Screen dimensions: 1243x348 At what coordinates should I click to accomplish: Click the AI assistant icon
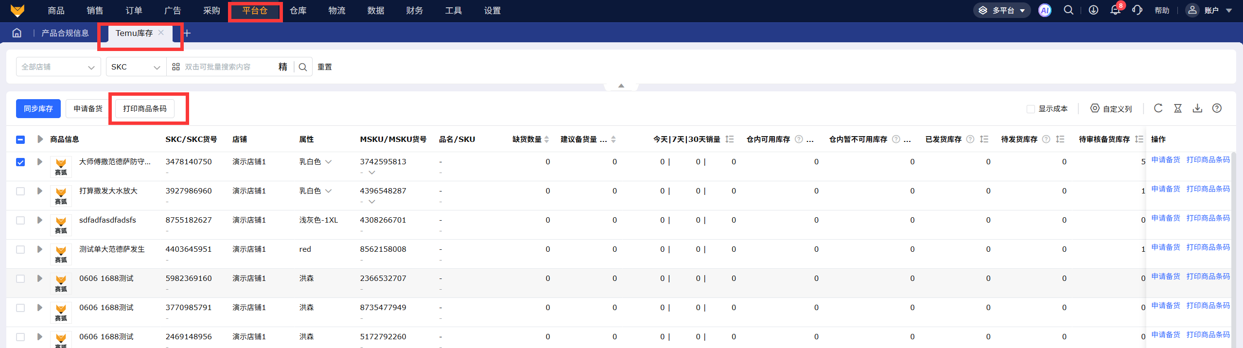click(x=1045, y=10)
